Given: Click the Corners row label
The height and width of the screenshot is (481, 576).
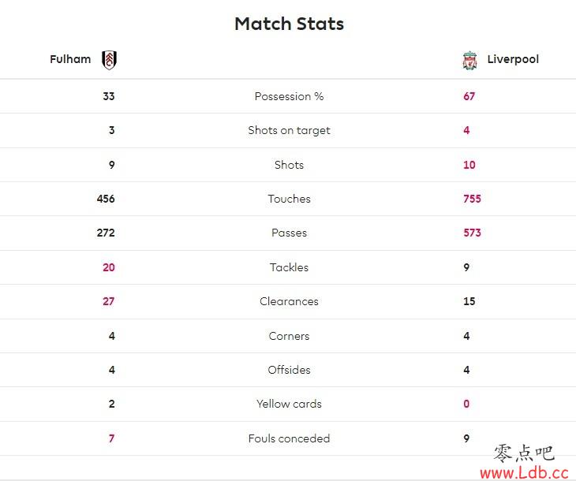Looking at the screenshot, I should click(289, 336).
